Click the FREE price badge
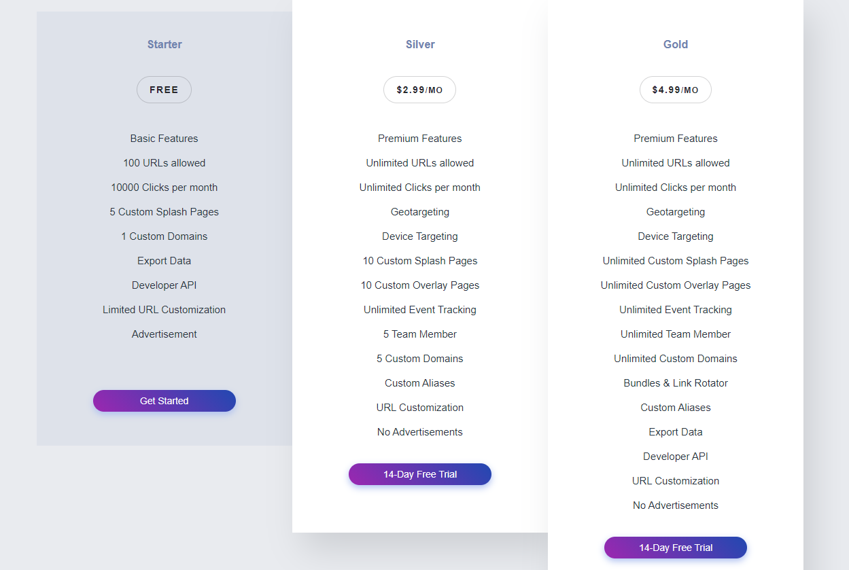849x570 pixels. pyautogui.click(x=164, y=89)
